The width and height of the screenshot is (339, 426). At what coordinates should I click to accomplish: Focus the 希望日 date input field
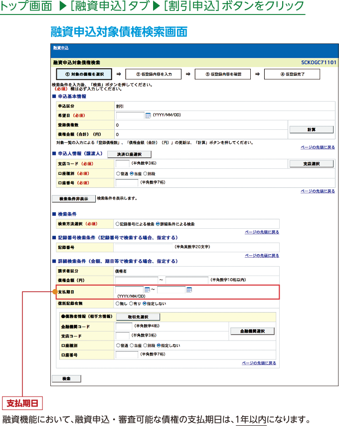130,115
